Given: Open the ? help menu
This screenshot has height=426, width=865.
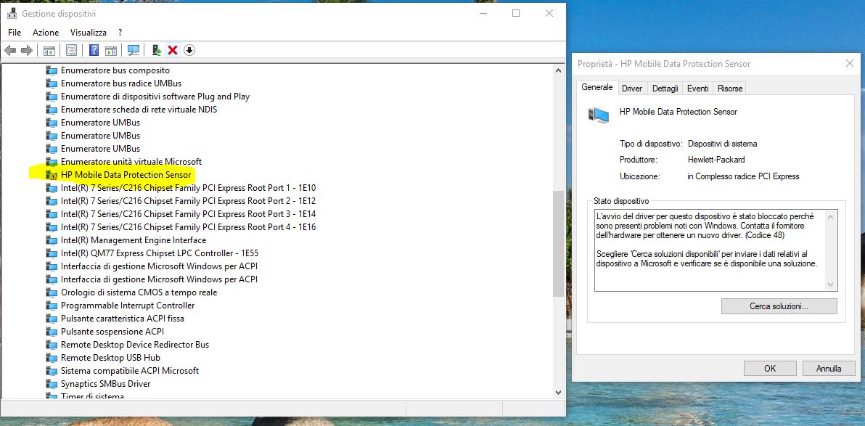Looking at the screenshot, I should click(x=120, y=33).
